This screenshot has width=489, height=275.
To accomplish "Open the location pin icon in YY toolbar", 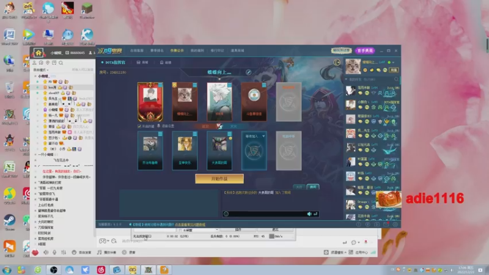I will 48,63.
